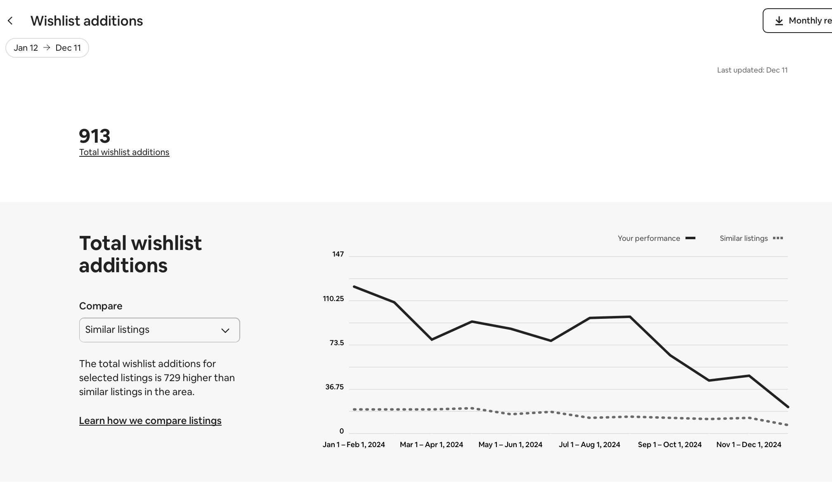832x490 pixels.
Task: Select the Sep 1 – Oct 1, 2024 axis label
Action: [x=669, y=445]
